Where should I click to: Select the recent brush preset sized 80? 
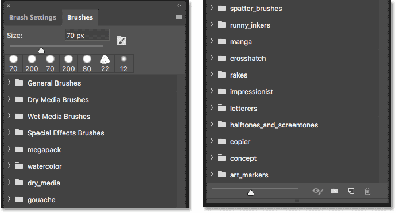87,64
